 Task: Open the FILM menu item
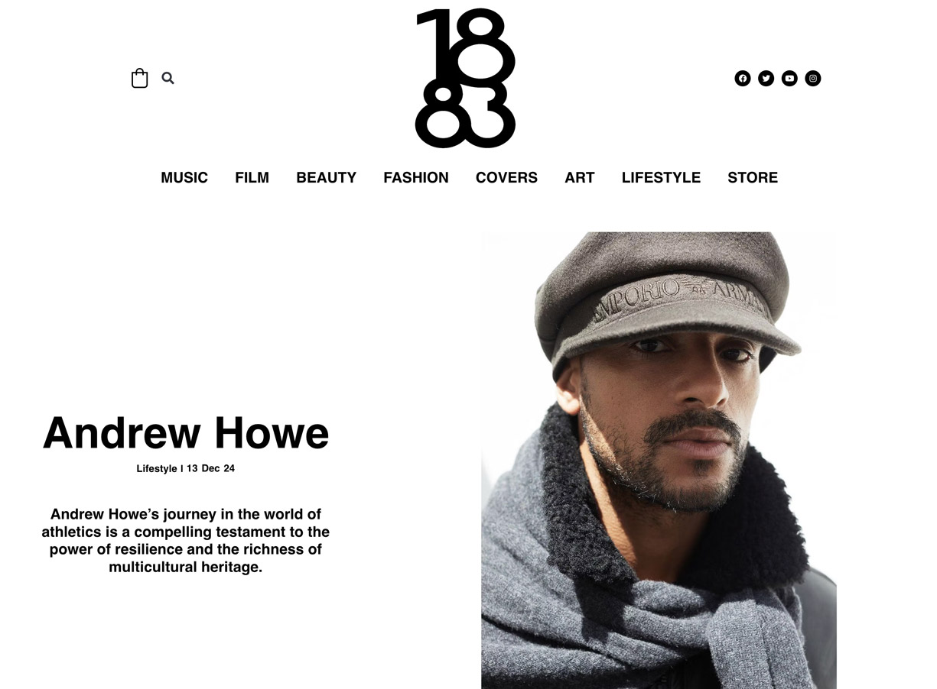[252, 177]
